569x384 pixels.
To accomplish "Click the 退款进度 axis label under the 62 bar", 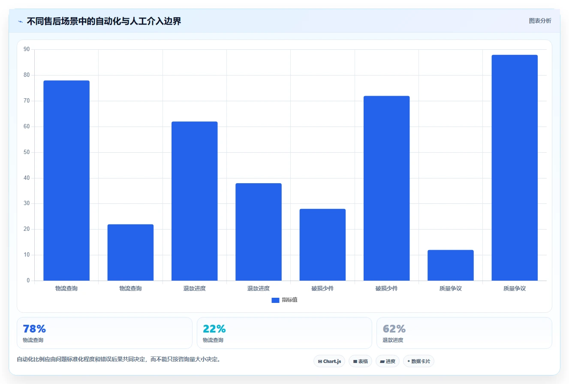I will (195, 289).
